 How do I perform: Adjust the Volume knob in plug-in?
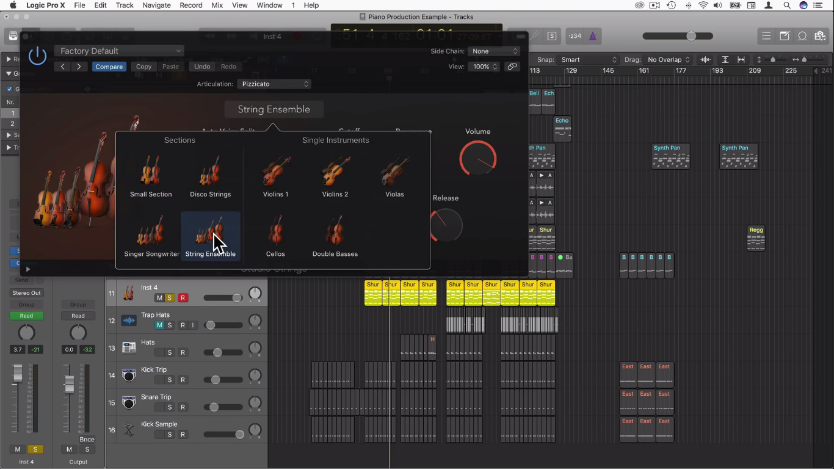coord(478,158)
